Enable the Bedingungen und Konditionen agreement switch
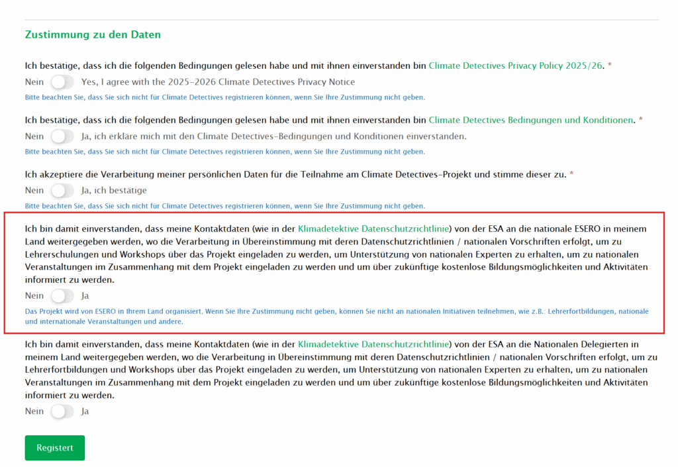 (62, 136)
